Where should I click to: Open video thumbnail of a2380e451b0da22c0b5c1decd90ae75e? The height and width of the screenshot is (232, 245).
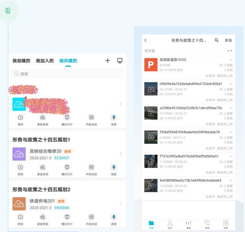[151, 113]
